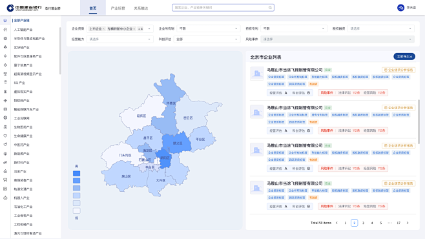Click into the top search box
Image resolution: width=425 pixels, height=239 pixels.
[x=223, y=8]
